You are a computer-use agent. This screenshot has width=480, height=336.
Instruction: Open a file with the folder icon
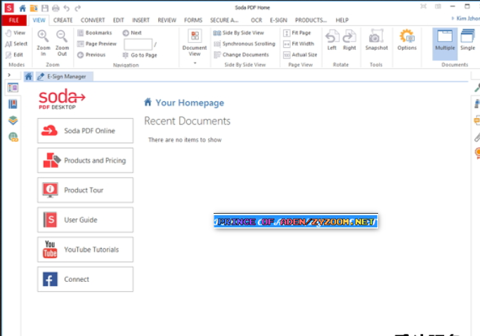pyautogui.click(x=34, y=8)
